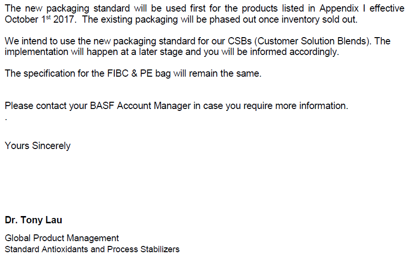This screenshot has height=258, width=410.
Task: Click the date 'October 1st 2017'
Action: click(40, 19)
